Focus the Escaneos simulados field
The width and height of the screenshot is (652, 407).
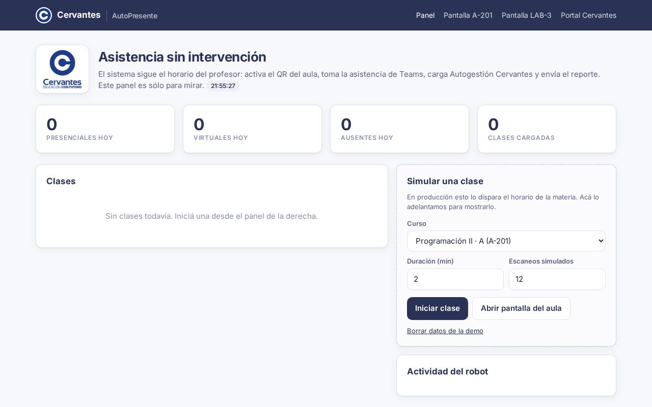click(x=557, y=279)
